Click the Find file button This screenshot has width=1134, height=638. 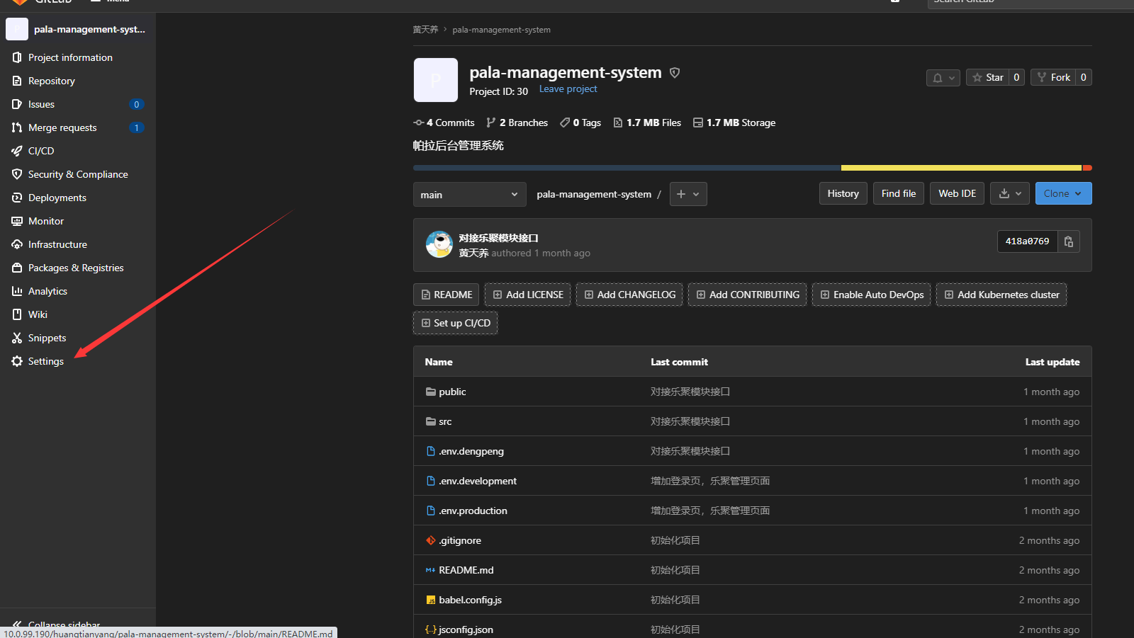pos(899,193)
